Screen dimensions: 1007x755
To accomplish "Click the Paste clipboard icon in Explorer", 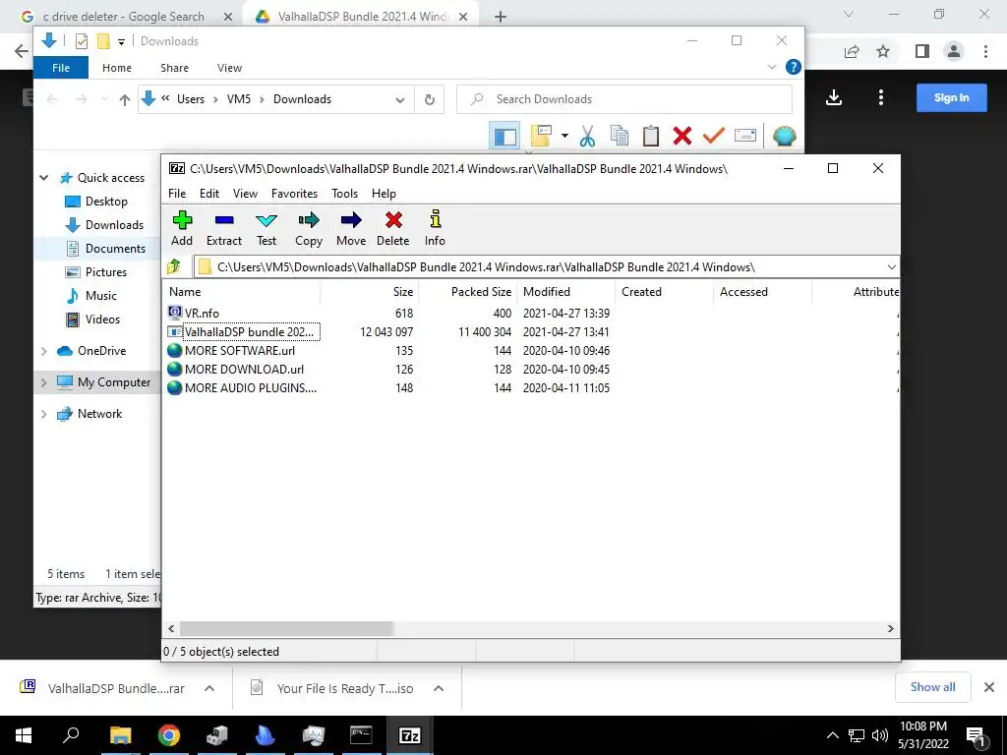I will tap(651, 136).
